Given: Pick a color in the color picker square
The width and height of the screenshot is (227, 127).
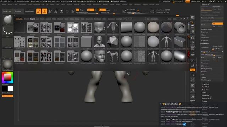Looking at the screenshot, I should tap(7, 78).
